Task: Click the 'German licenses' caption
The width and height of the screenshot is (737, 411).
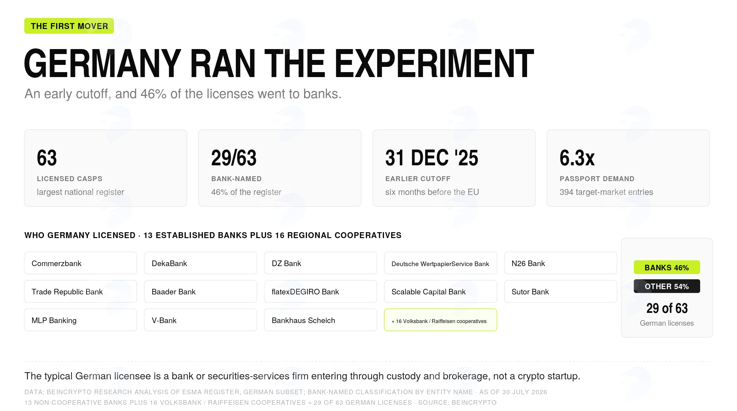Action: [667, 323]
